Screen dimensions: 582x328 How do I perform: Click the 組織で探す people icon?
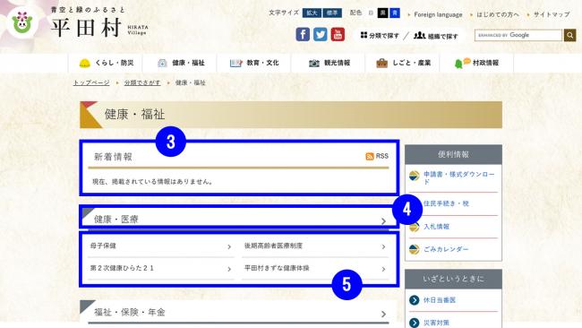click(x=419, y=35)
